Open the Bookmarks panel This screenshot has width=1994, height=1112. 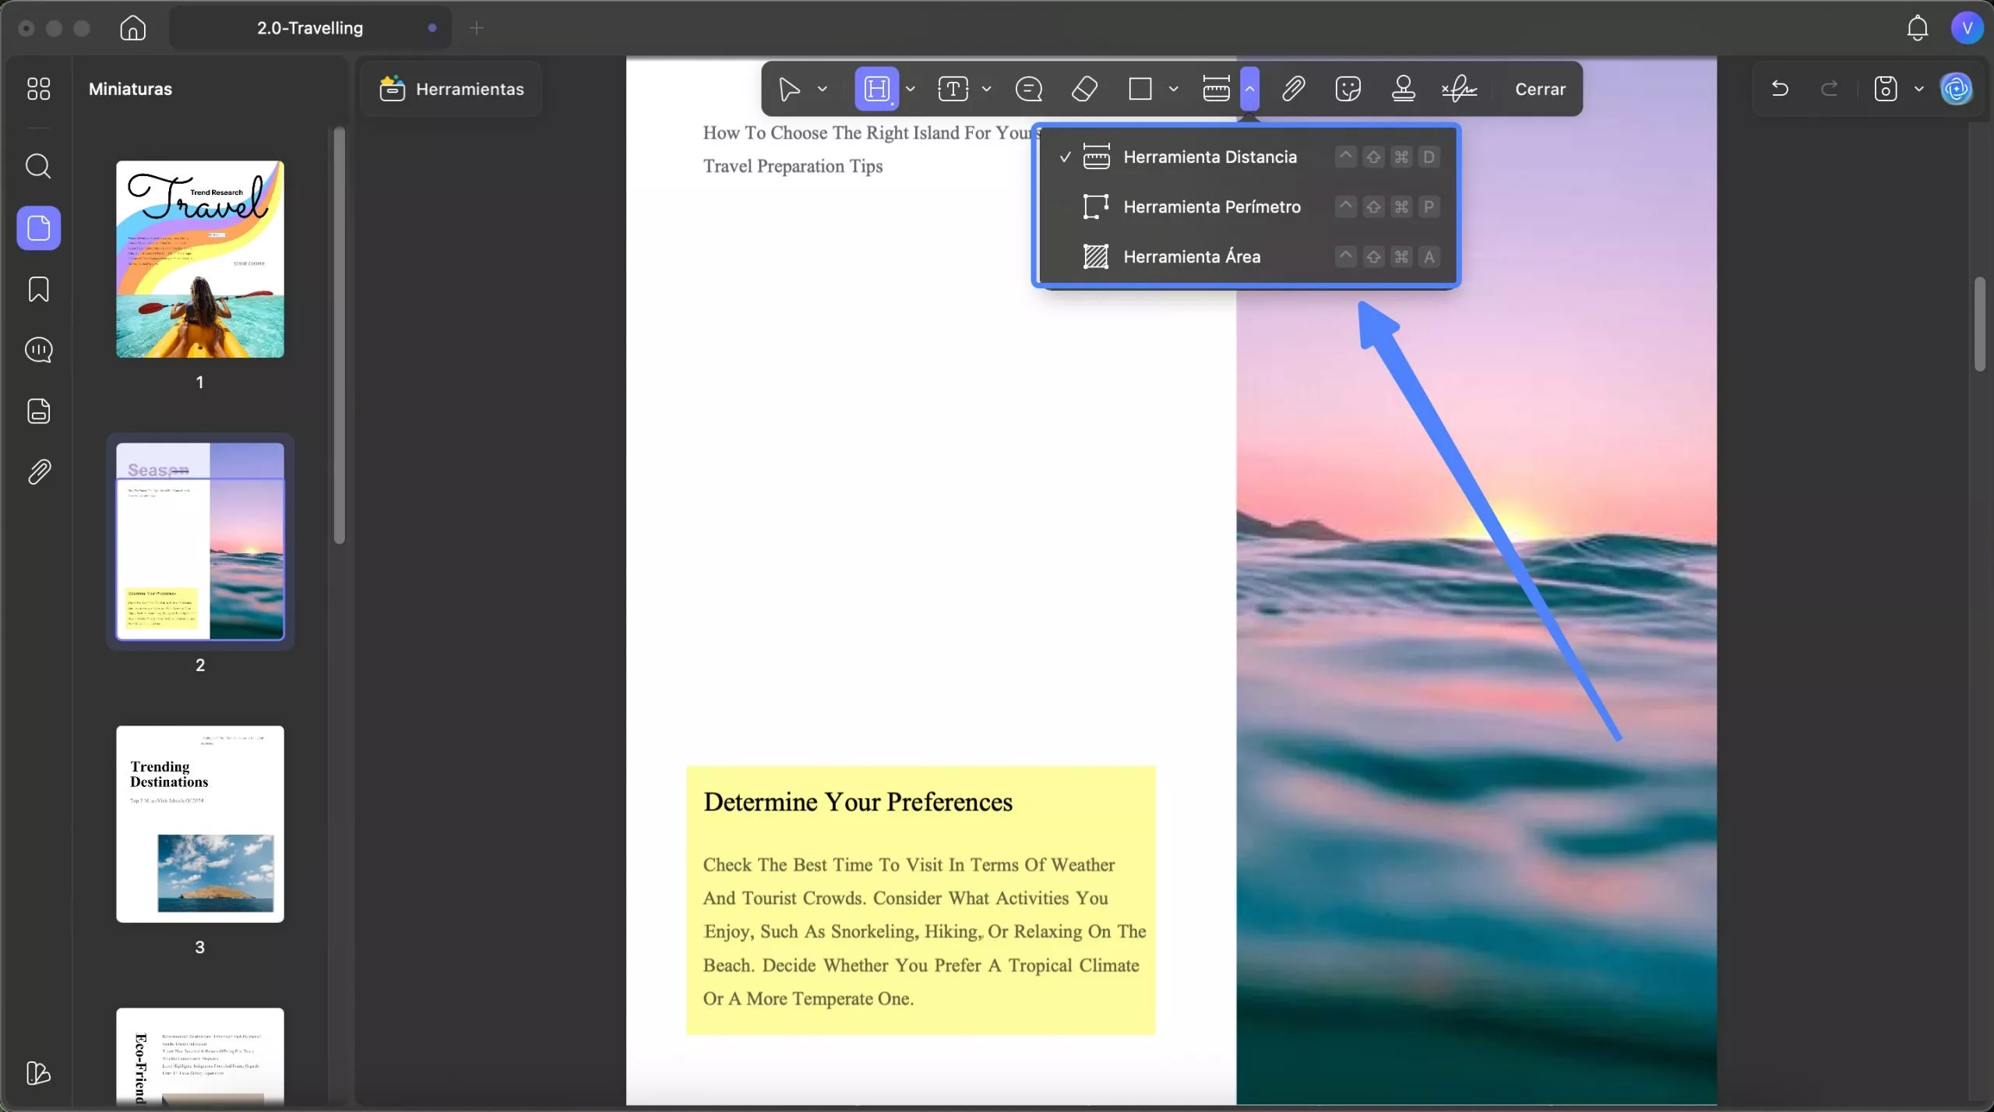38,289
